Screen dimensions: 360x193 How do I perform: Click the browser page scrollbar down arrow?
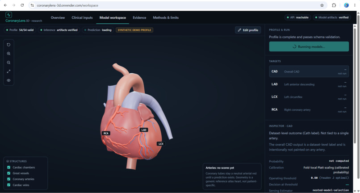(358, 191)
